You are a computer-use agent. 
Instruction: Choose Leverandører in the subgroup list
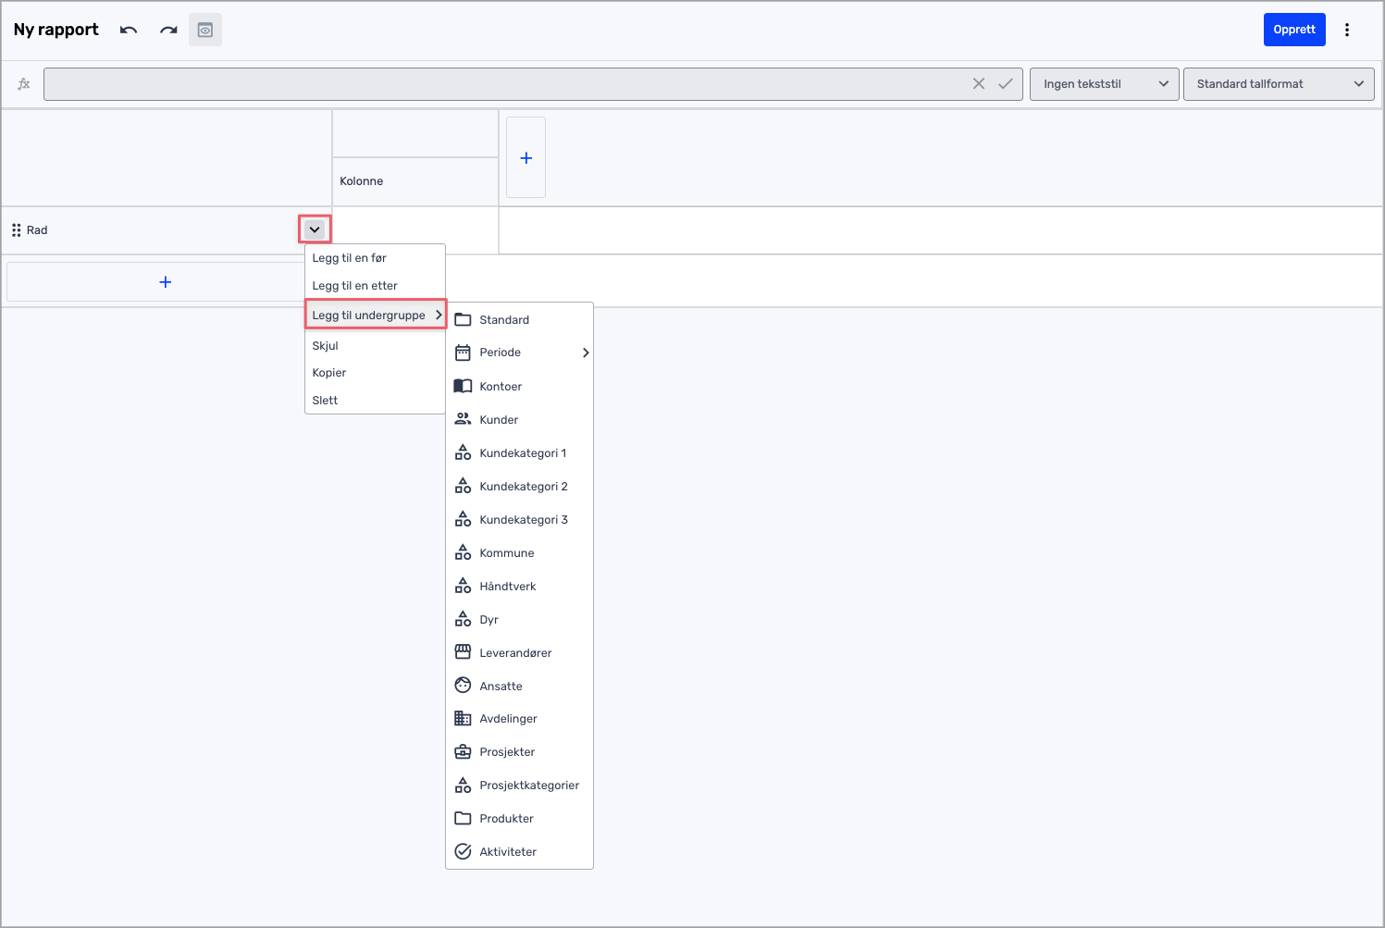[x=514, y=653]
